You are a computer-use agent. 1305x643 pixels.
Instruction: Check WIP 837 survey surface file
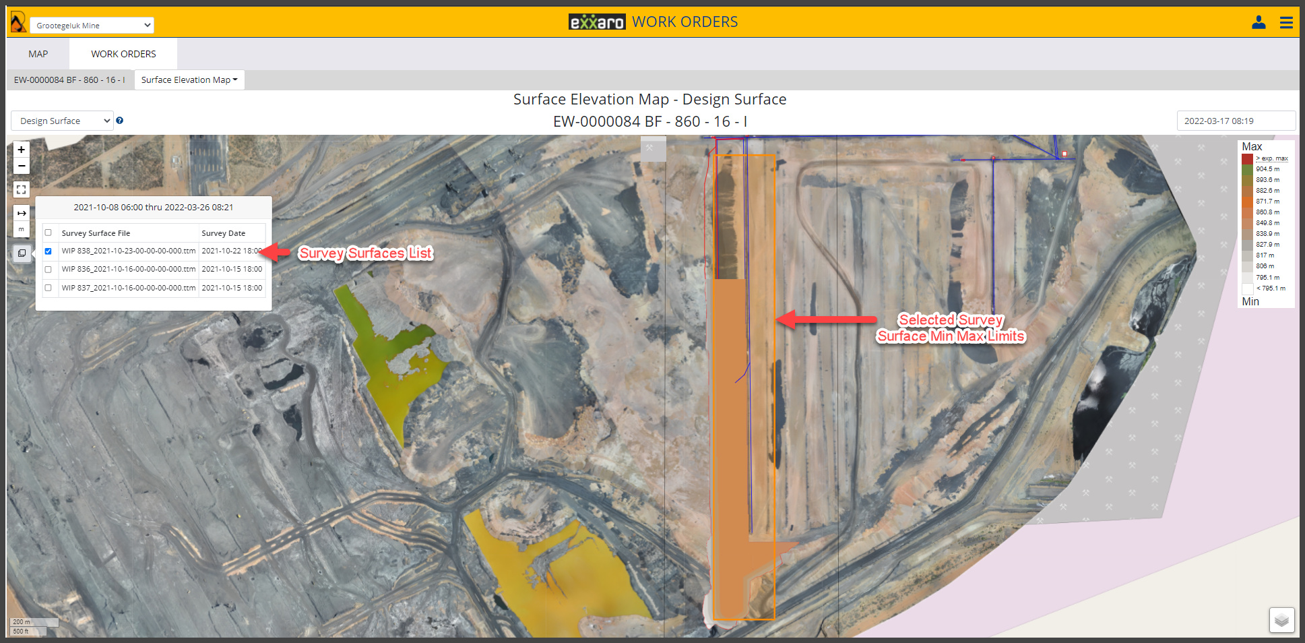point(49,288)
